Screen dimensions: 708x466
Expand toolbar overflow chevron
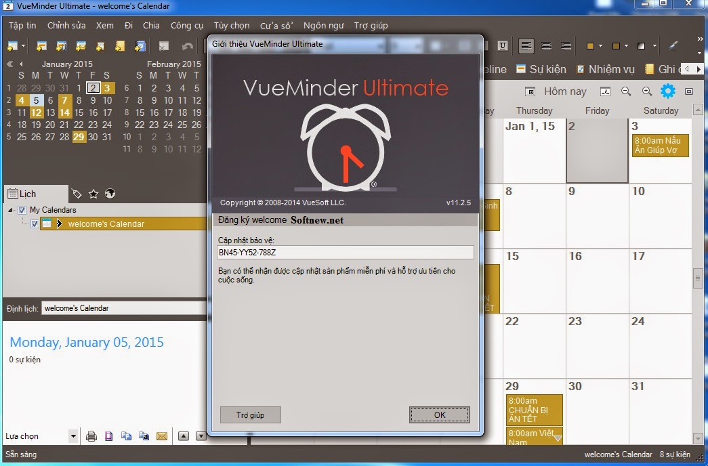[700, 39]
